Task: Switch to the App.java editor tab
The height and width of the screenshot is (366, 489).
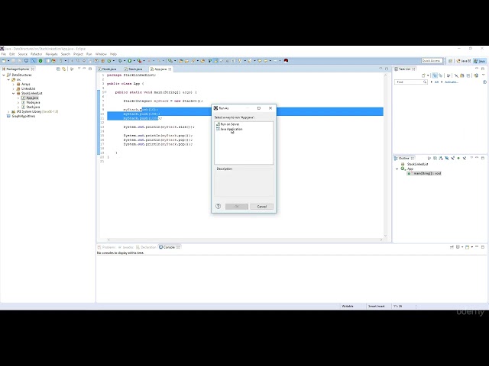Action: (x=160, y=69)
